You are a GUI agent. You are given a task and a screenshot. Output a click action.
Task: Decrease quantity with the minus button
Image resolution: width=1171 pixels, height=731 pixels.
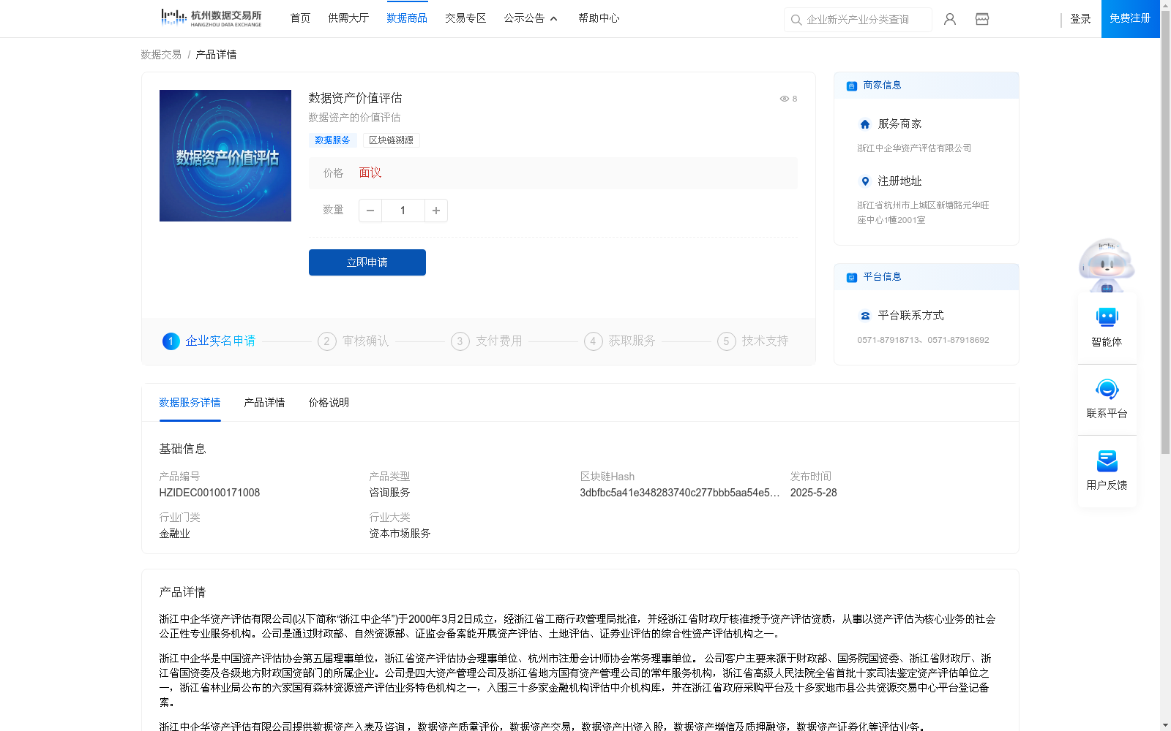370,211
